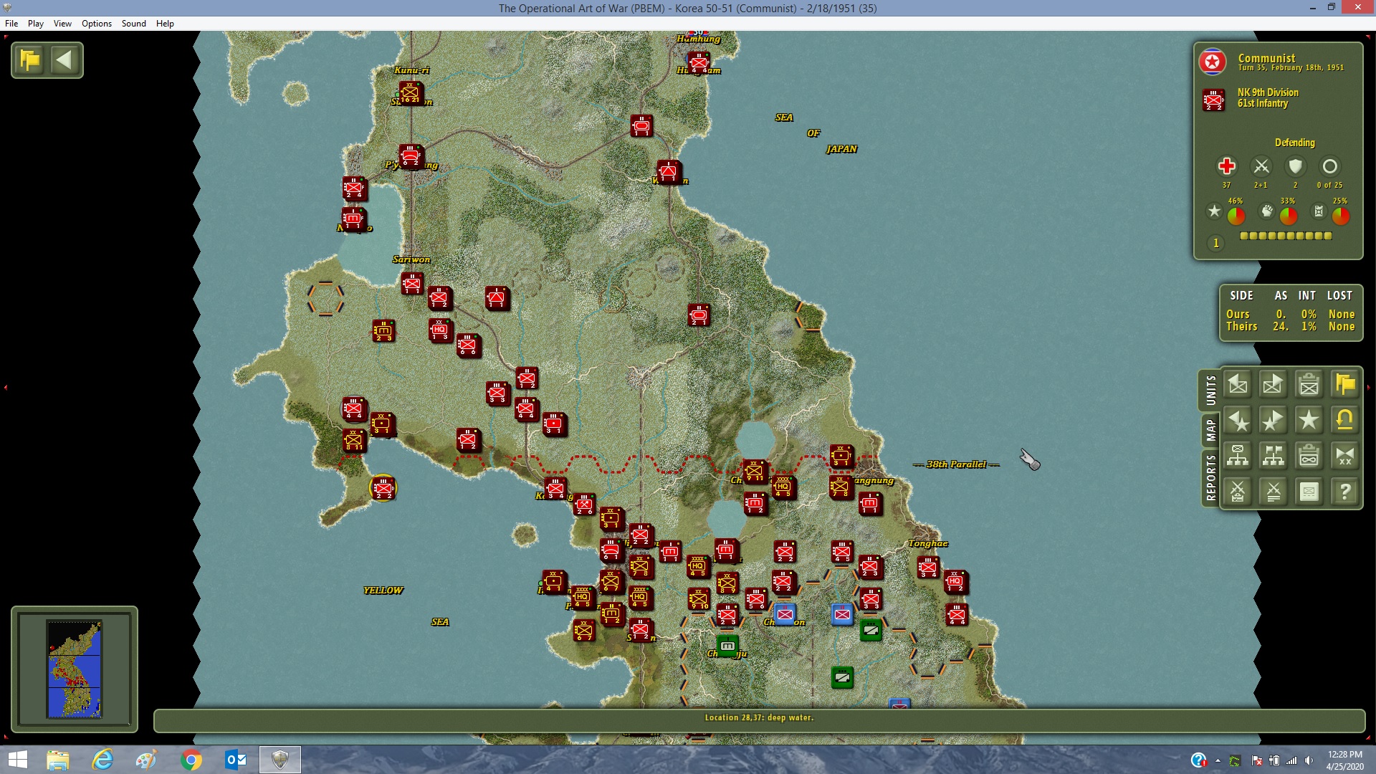Click the next unit envelope-arrow icon
This screenshot has height=774, width=1376.
[x=1274, y=385]
